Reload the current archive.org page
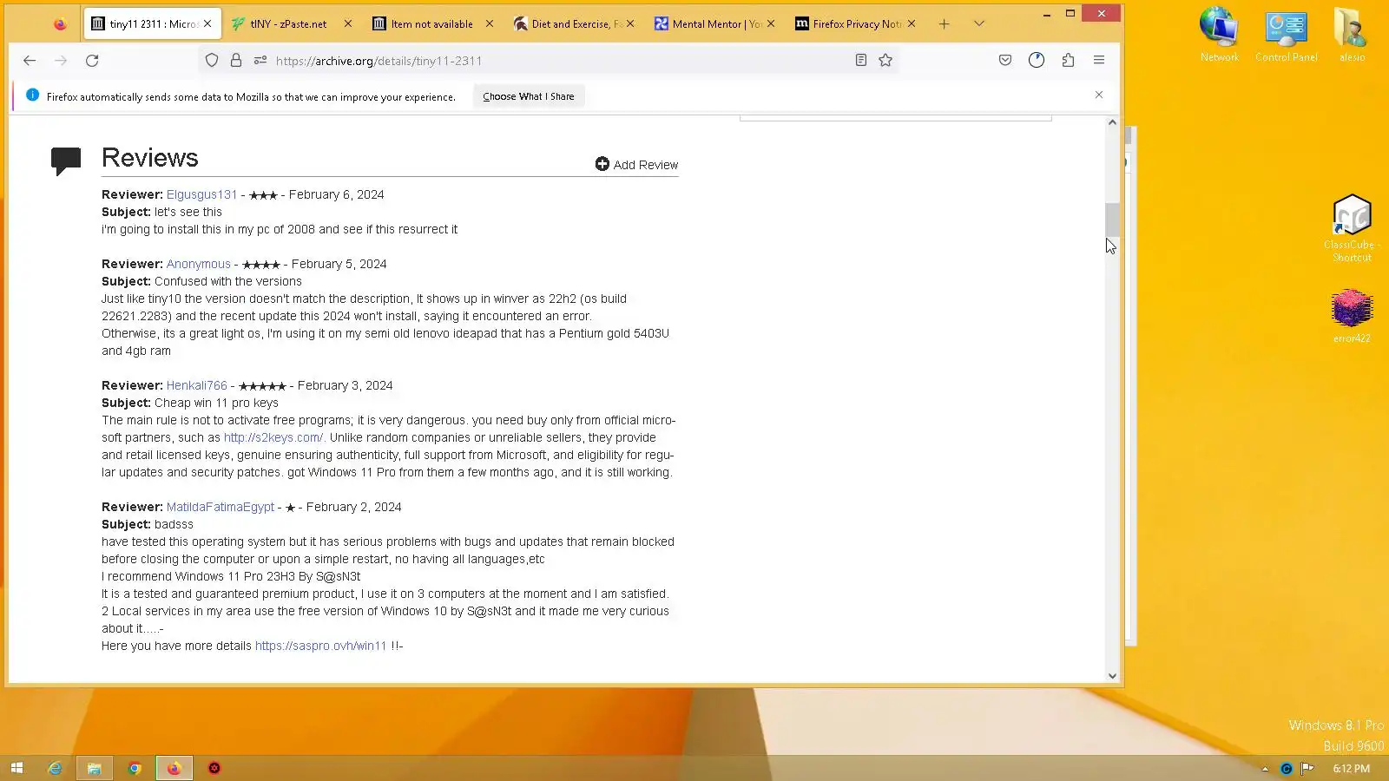 pyautogui.click(x=92, y=61)
